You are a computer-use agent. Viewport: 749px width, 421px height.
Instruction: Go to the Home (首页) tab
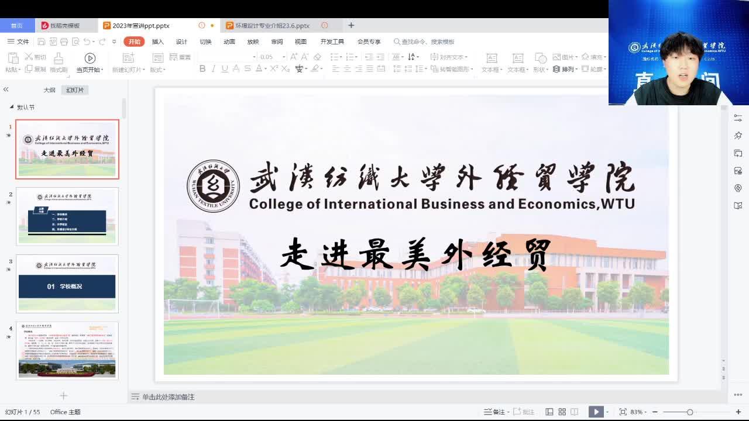click(x=16, y=26)
